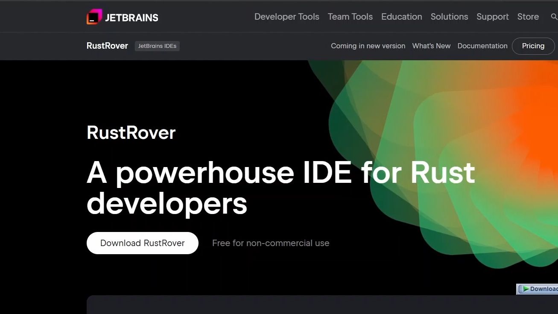Click the RustRover product name link
Screen dimensions: 558x314
[107, 46]
